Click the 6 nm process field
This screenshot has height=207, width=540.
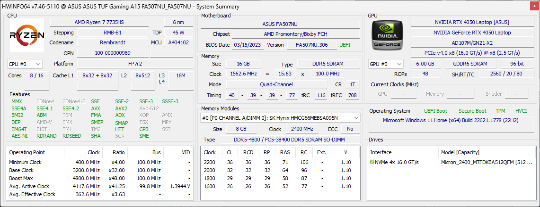[x=178, y=22]
